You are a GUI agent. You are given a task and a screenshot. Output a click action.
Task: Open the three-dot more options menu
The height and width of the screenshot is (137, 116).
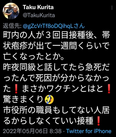click(x=112, y=7)
